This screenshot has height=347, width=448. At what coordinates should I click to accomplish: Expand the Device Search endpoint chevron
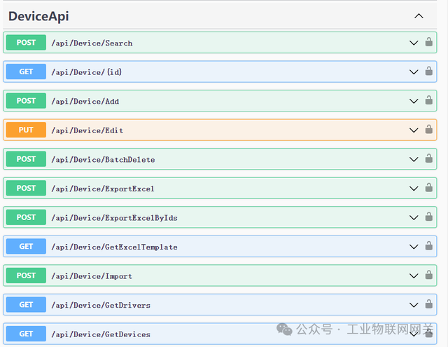(414, 43)
